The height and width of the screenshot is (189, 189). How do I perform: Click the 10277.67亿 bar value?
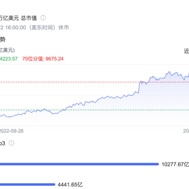pyautogui.click(x=175, y=164)
